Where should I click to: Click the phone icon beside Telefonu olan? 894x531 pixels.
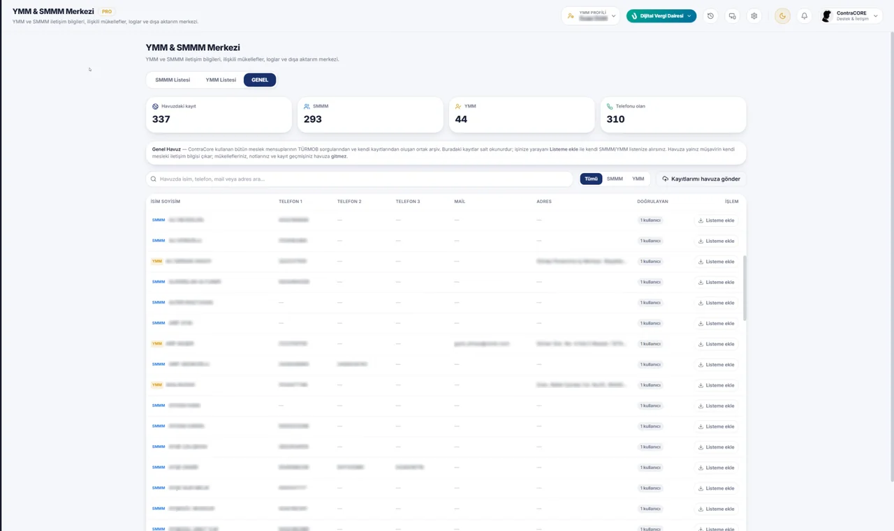(610, 107)
